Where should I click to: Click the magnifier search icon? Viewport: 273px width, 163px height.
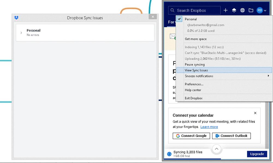coord(172,10)
